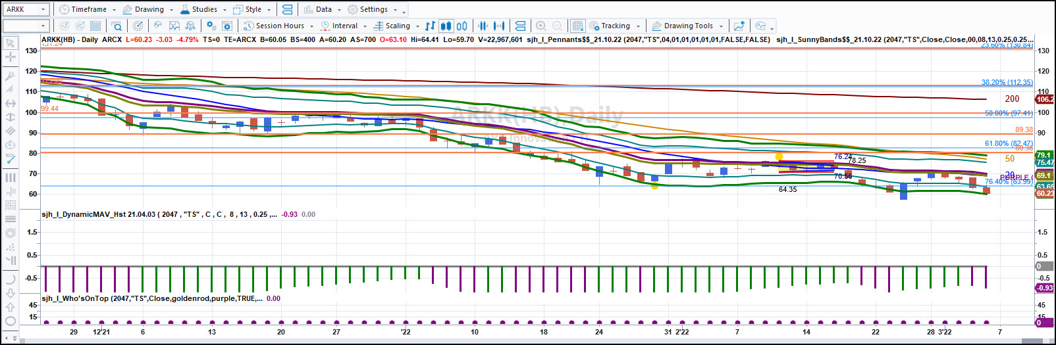
Task: Select the pointer arrow tool
Action: pos(11,43)
